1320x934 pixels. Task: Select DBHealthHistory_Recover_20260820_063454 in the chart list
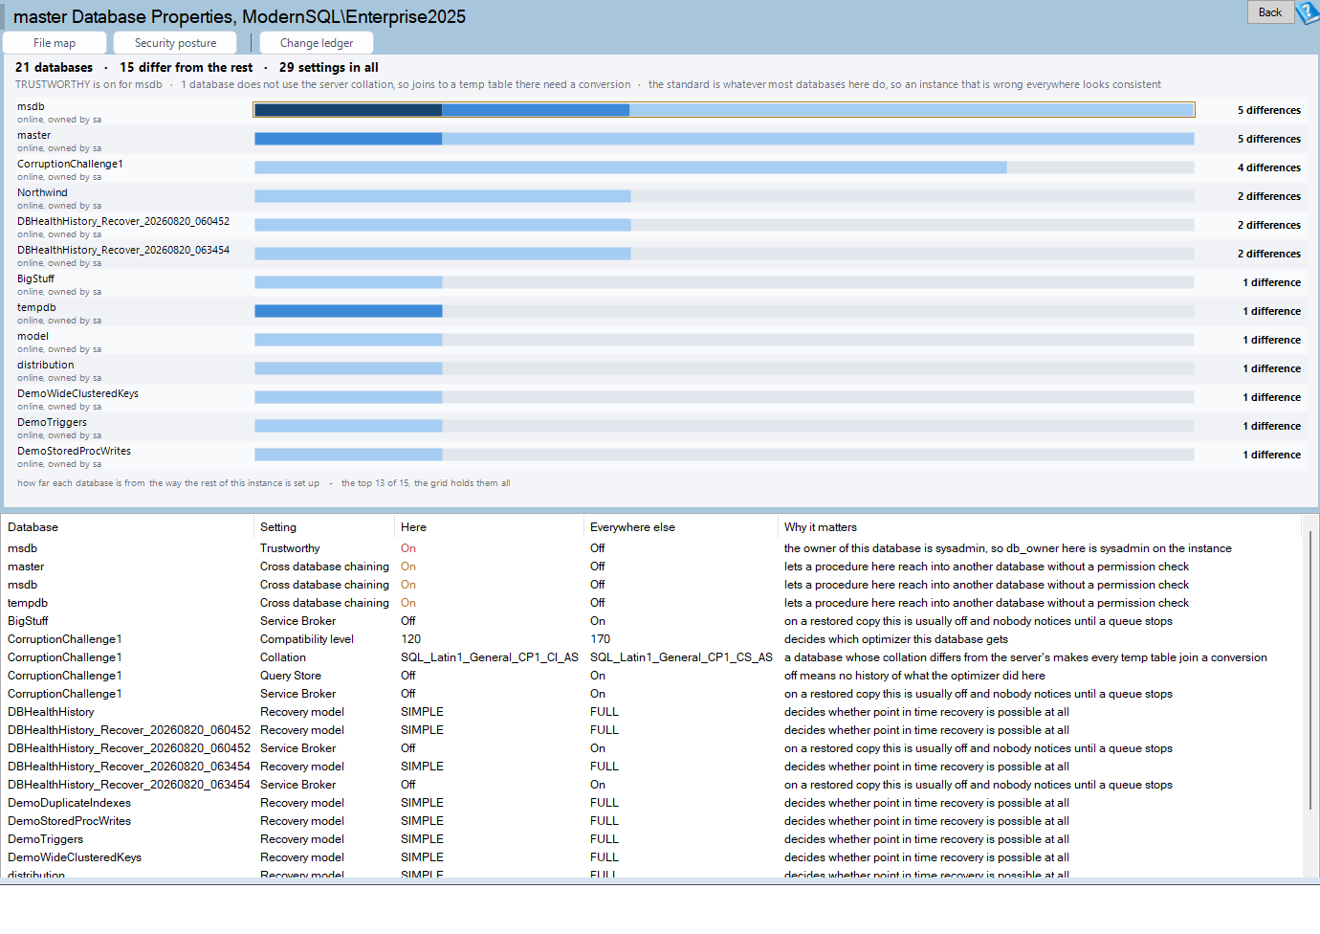123,250
